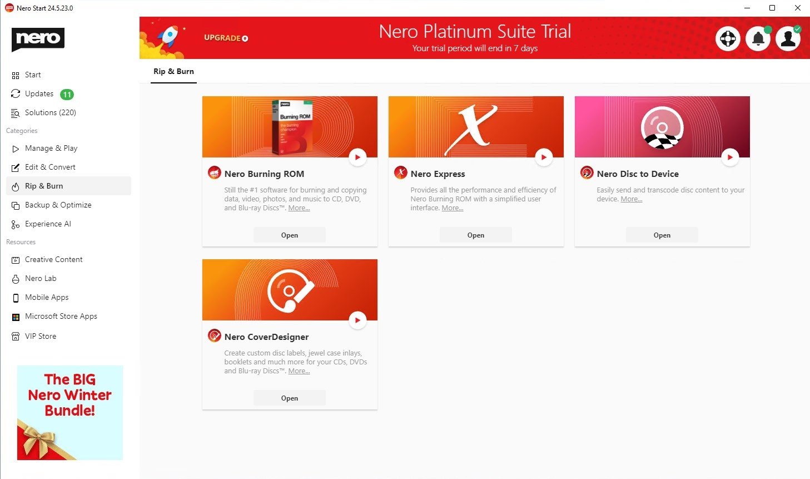
Task: Click the Nero logo in sidebar
Action: pos(38,39)
